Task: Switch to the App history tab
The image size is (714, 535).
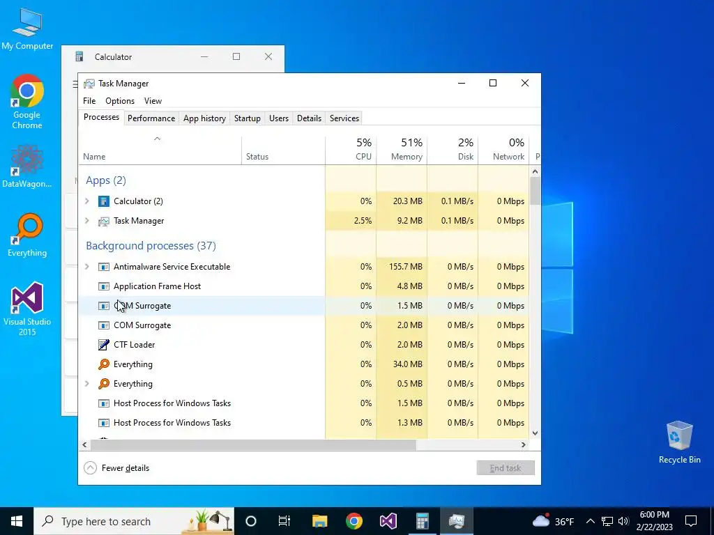Action: click(204, 118)
